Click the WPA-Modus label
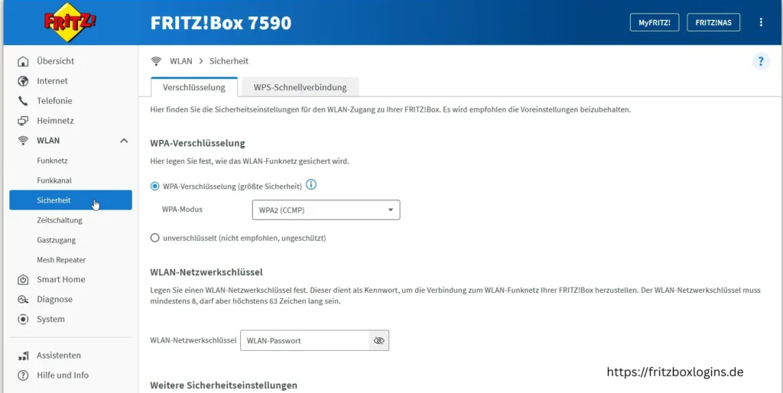 tap(182, 209)
